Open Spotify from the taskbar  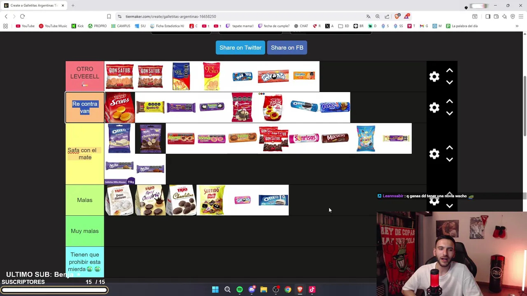(x=240, y=289)
